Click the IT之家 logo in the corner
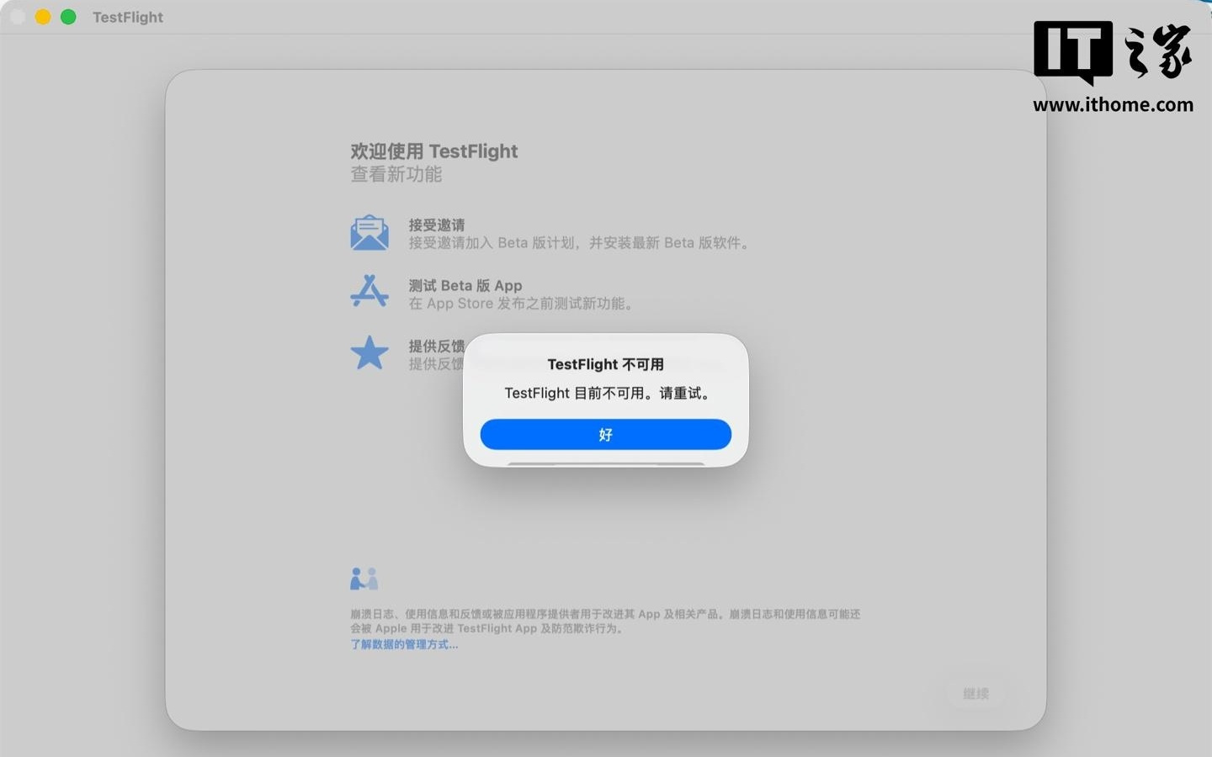Screen dimensions: 1212x757 (1112, 52)
